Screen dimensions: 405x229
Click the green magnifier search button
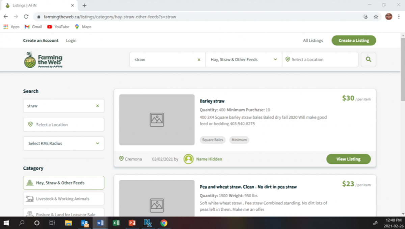(x=368, y=59)
